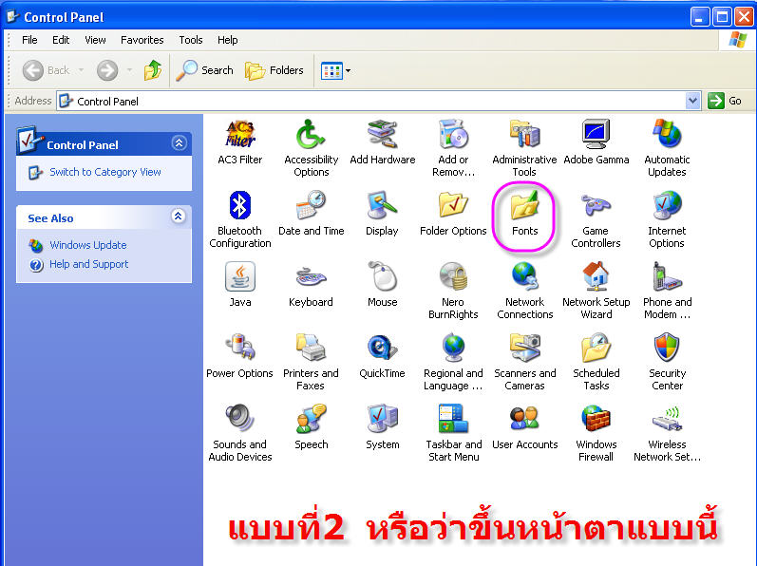Open the View menu
Screen dimensions: 757x566
[95, 40]
